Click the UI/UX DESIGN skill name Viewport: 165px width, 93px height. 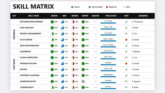coord(26,40)
